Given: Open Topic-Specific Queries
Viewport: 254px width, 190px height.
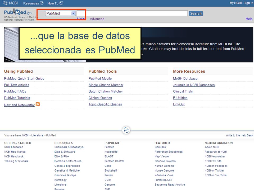Looking at the screenshot, I should click(x=105, y=104).
